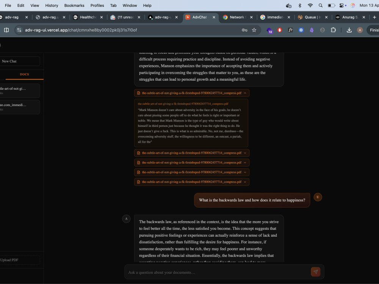
Task: Open the Profiles menu
Action: point(97,5)
